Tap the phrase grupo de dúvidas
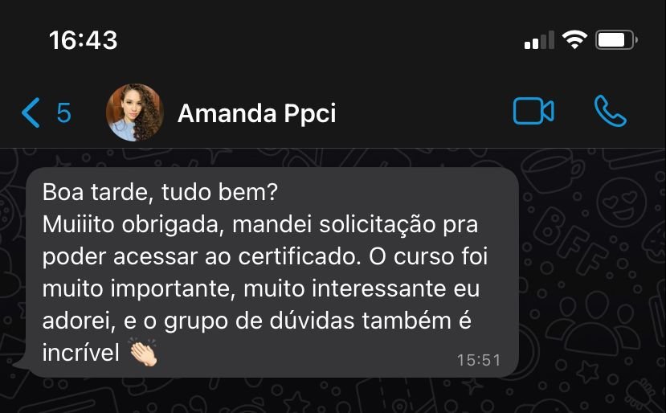 pyautogui.click(x=259, y=321)
